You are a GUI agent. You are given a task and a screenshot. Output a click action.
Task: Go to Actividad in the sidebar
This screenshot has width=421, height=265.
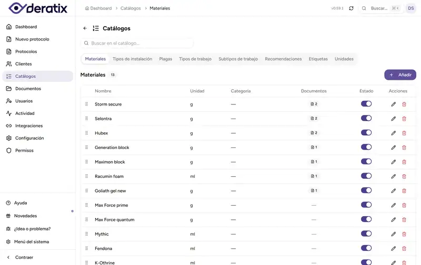pos(37,113)
